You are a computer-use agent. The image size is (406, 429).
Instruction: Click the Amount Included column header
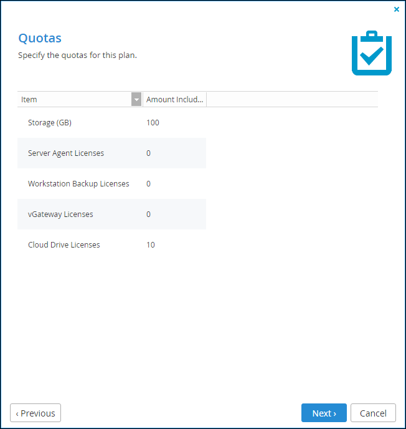174,99
